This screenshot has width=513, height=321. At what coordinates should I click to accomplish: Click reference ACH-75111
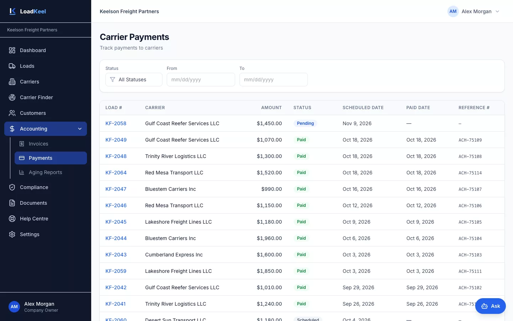470,271
